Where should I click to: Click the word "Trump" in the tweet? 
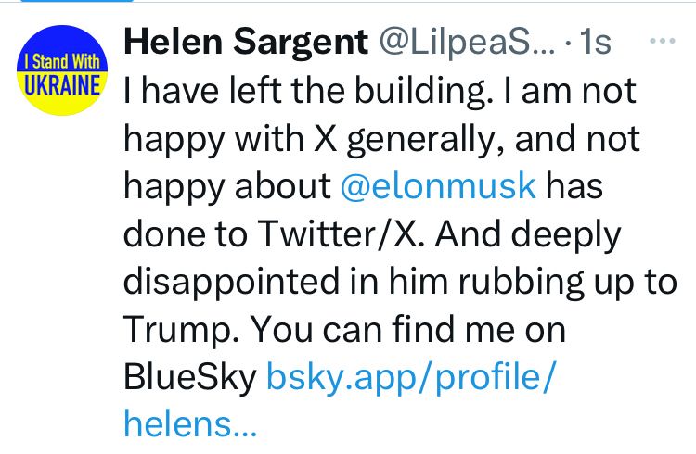pos(178,330)
